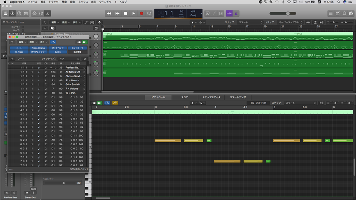
Task: Add new track with plus button
Action: pyautogui.click(x=45, y=28)
